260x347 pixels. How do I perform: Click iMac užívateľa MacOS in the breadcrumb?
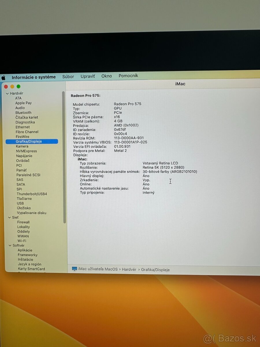coord(96,269)
